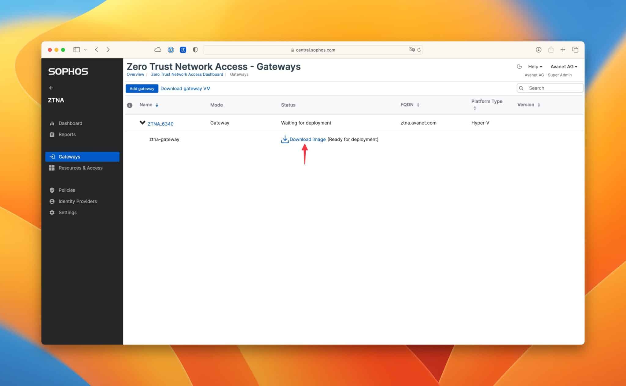Toggle sorting on the Name column
The height and width of the screenshot is (386, 626).
pos(157,105)
